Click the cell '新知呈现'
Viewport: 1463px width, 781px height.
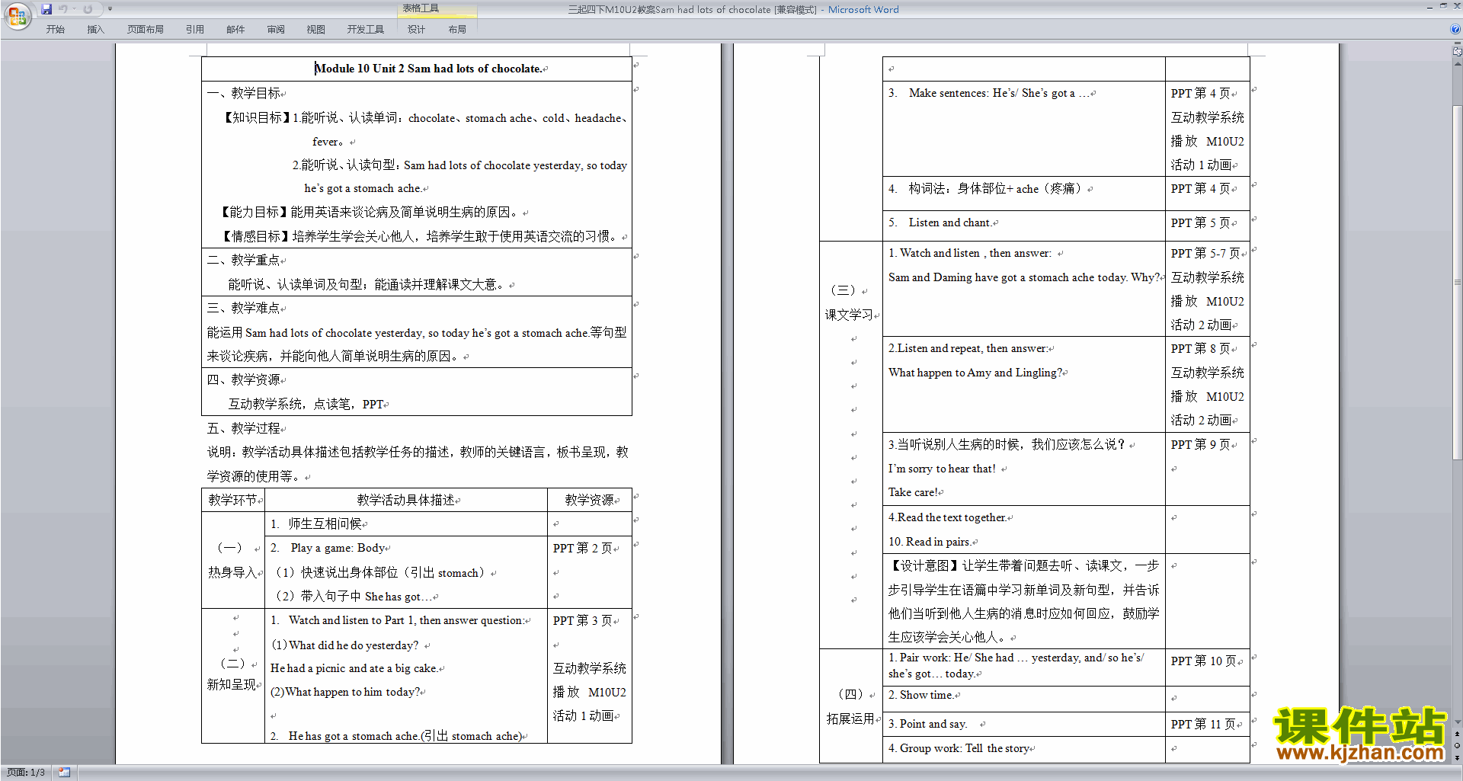pos(232,685)
